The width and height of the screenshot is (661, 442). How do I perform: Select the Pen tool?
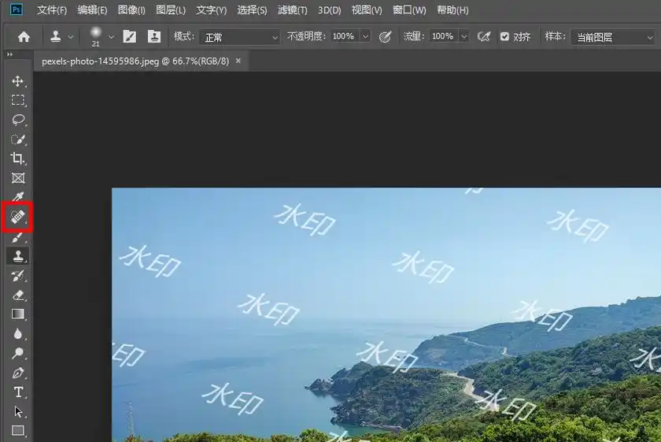[17, 373]
